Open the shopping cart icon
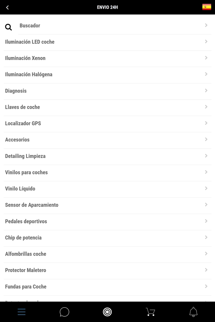Viewport: 215px width, 322px height. pyautogui.click(x=150, y=312)
